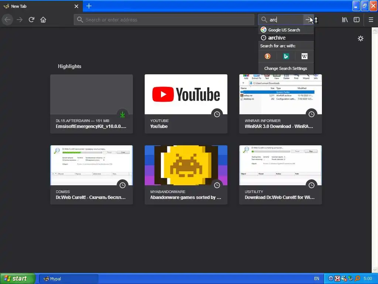Click the Highlights section heading
The width and height of the screenshot is (378, 284).
pyautogui.click(x=69, y=67)
